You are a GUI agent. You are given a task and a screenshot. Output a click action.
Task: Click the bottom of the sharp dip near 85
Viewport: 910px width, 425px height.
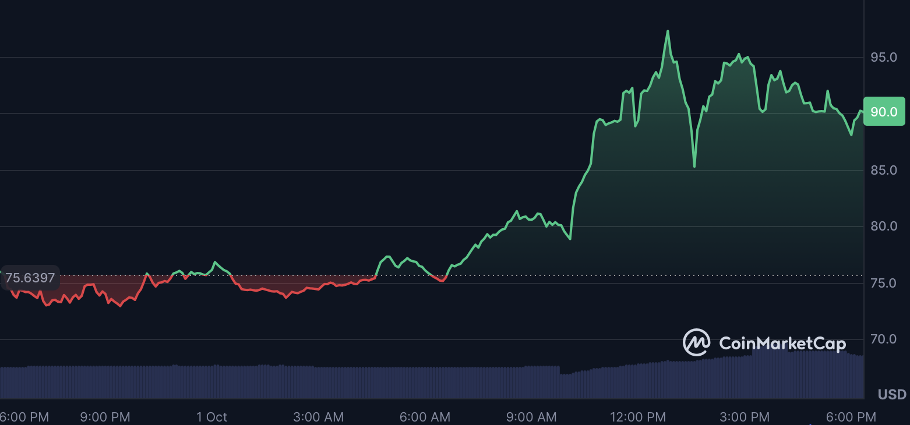[x=694, y=167]
